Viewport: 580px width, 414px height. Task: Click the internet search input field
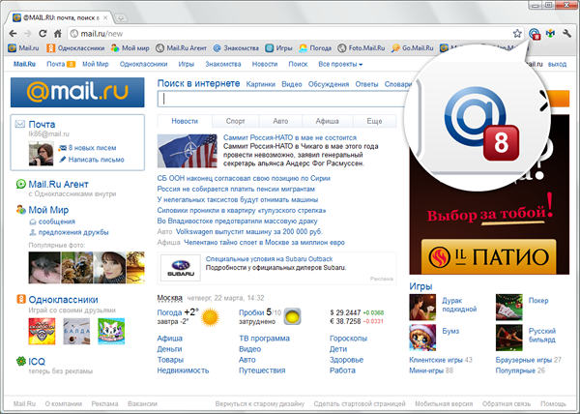coord(283,100)
